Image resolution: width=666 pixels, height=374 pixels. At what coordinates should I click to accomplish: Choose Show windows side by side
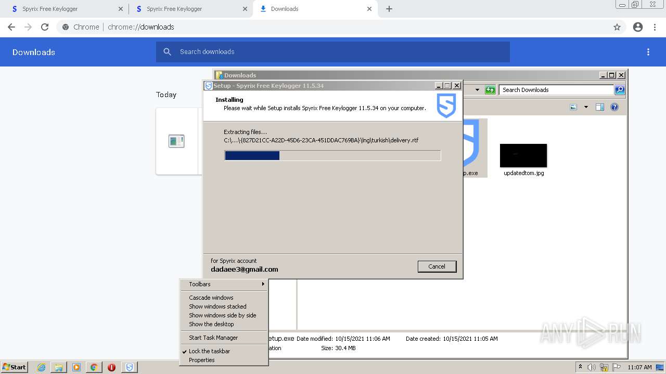224,315
